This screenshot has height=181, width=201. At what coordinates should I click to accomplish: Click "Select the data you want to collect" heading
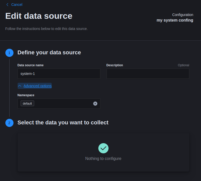click(63, 123)
